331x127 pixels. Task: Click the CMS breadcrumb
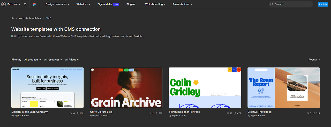(x=48, y=18)
